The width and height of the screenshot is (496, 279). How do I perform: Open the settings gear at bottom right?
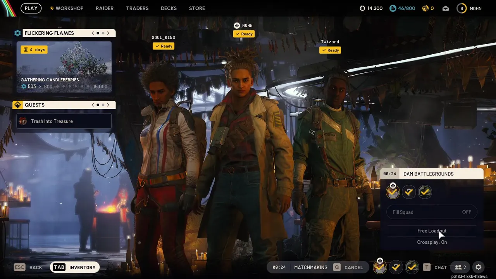479,267
